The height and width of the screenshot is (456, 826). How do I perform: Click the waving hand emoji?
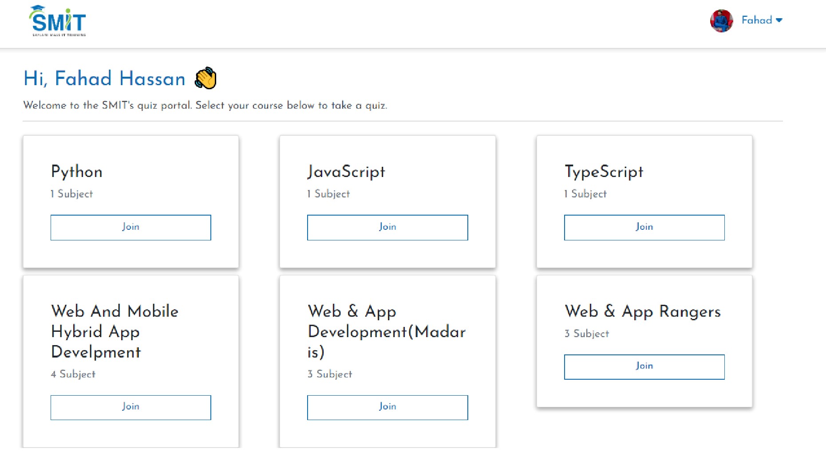coord(206,79)
